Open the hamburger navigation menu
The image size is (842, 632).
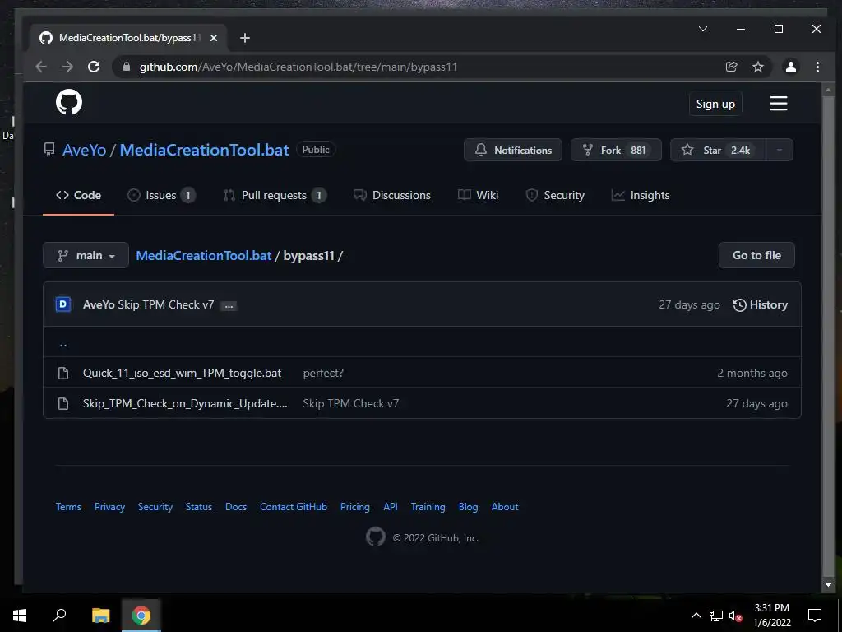click(778, 103)
